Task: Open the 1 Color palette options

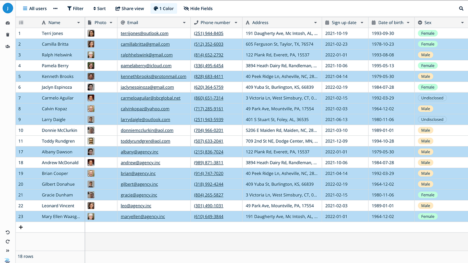Action: [163, 8]
